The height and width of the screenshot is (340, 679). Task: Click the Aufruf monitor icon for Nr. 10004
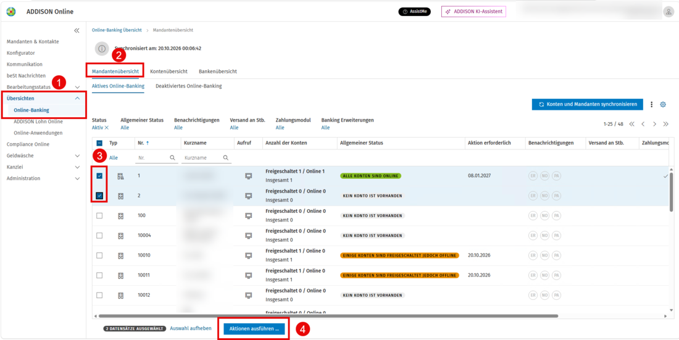[x=249, y=236]
